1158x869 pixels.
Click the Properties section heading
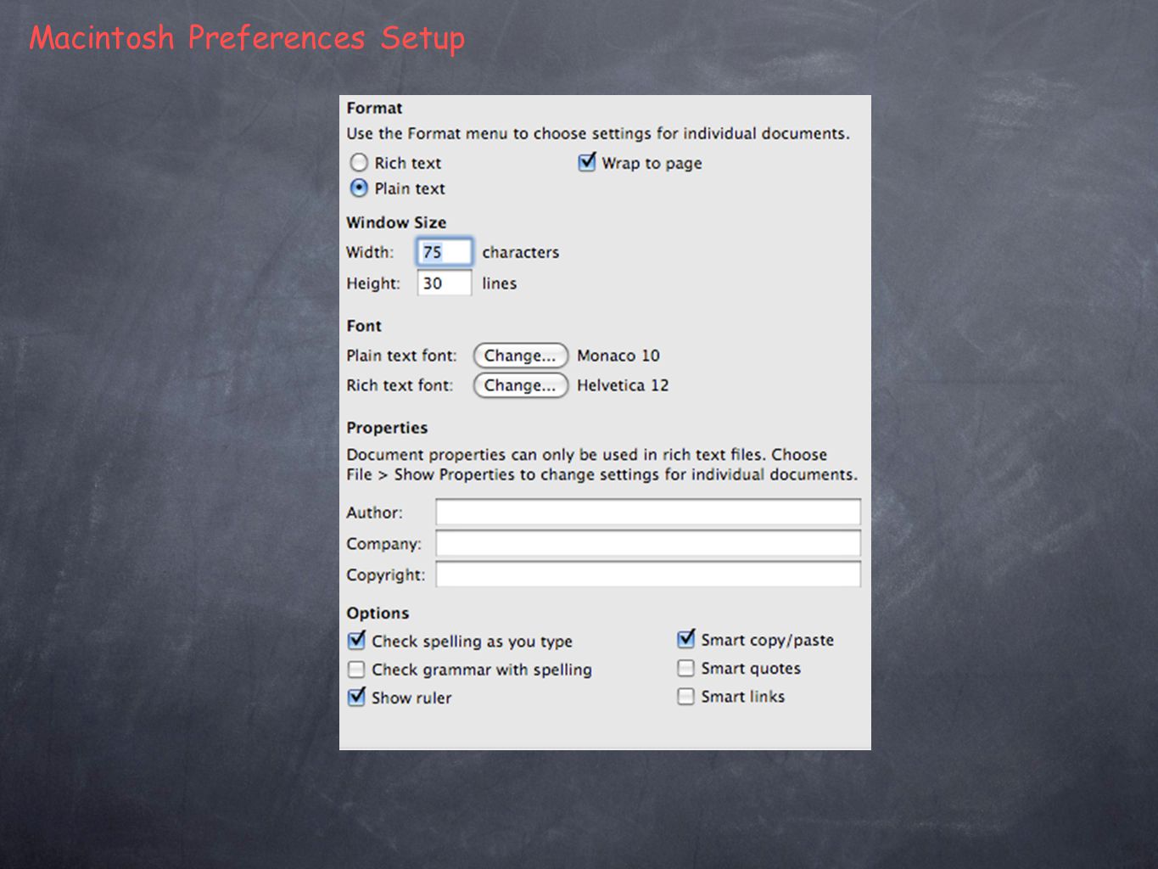[x=387, y=428]
